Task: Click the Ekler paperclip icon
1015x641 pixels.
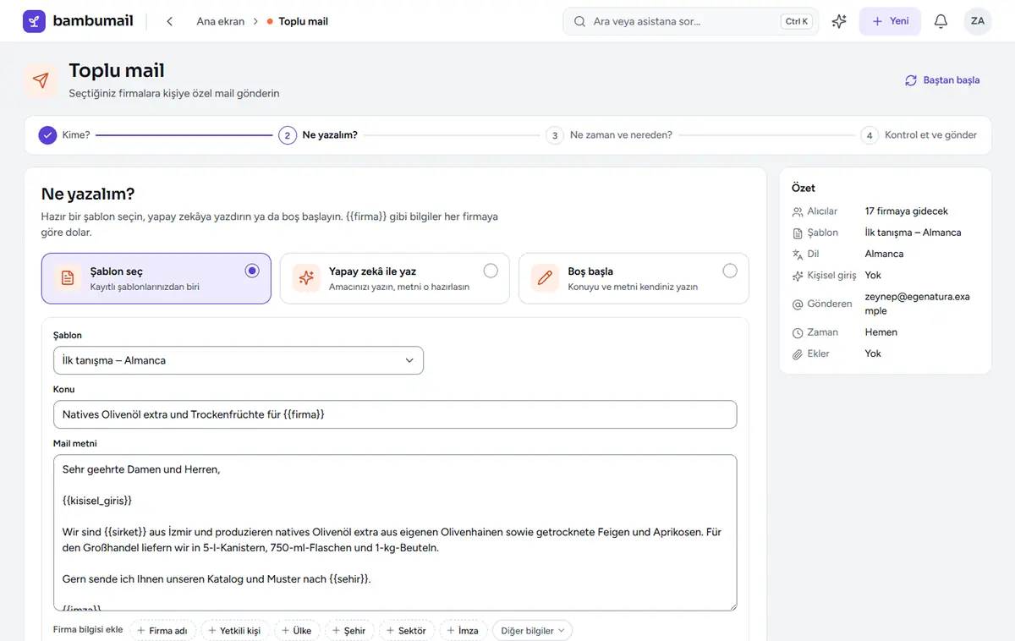Action: pyautogui.click(x=797, y=354)
